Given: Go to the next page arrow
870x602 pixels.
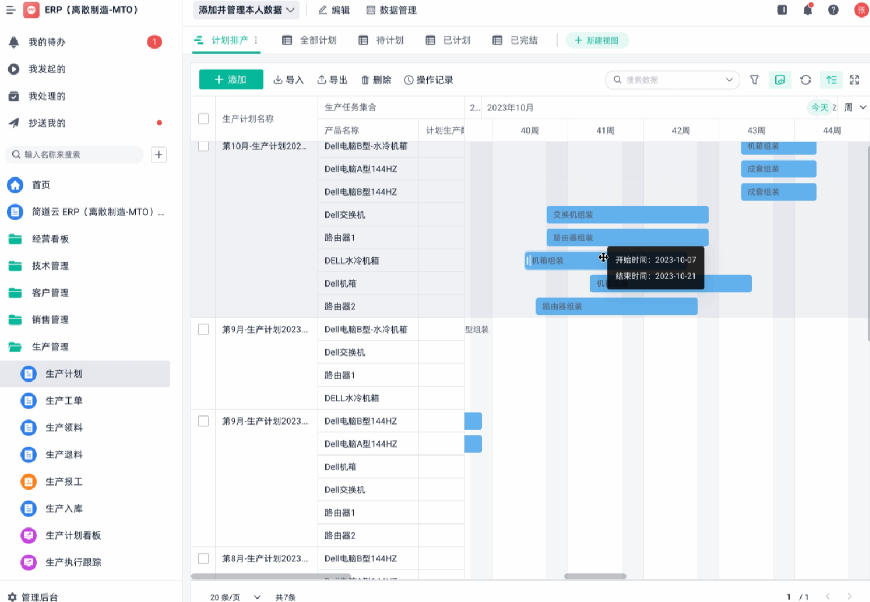Looking at the screenshot, I should click(850, 596).
